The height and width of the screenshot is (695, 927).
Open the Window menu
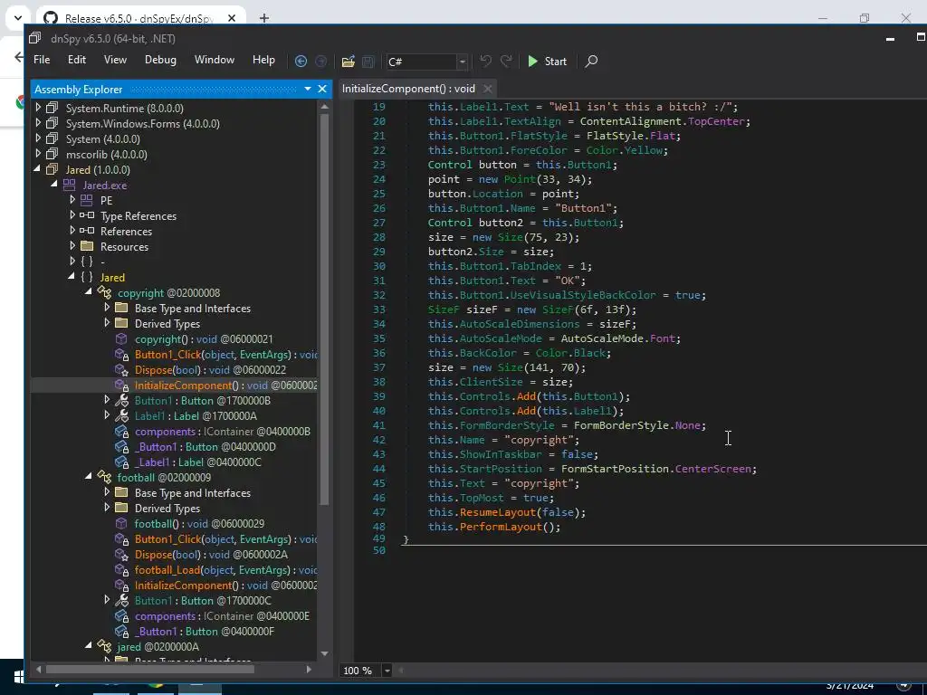click(x=214, y=60)
